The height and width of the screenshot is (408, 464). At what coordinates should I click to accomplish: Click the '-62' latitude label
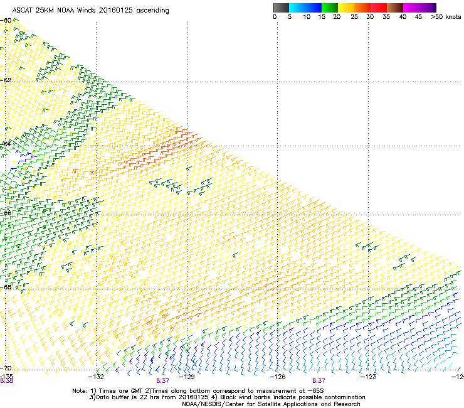click(6, 80)
